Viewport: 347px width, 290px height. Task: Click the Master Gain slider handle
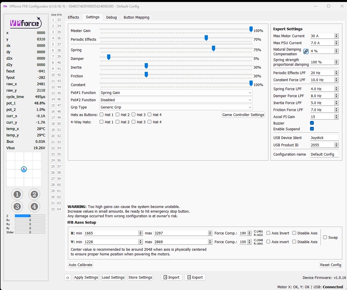pos(251,29)
